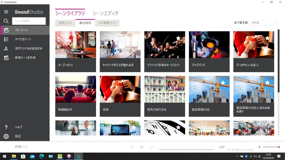Show hidden icons in the system tray

[x=237, y=156]
